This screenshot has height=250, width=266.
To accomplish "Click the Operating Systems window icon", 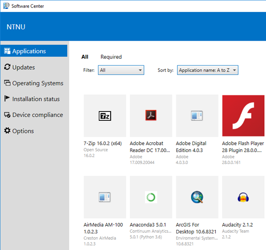I will click(x=7, y=83).
